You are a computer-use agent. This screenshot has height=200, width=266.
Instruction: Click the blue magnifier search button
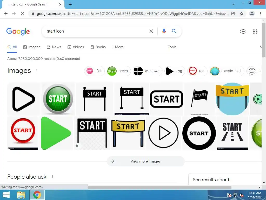click(x=174, y=31)
